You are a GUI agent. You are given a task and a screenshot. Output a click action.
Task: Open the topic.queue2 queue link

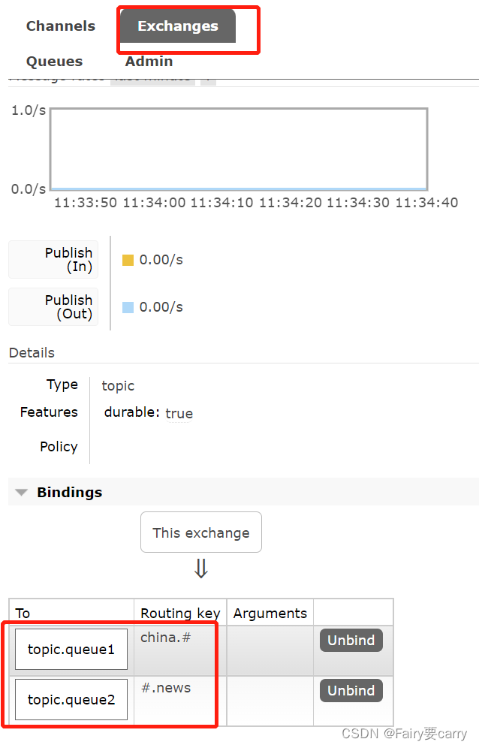[x=71, y=700]
